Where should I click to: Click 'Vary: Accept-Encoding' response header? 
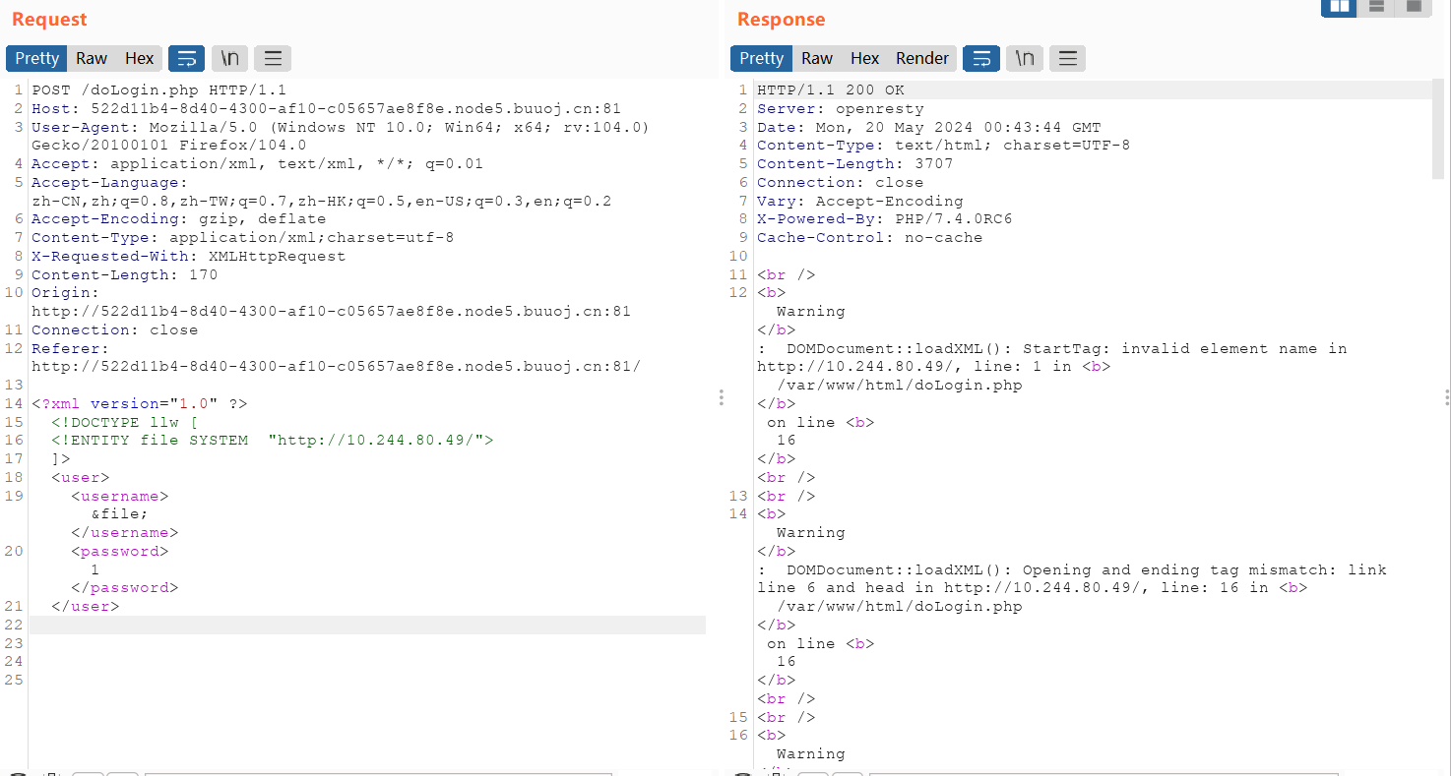click(859, 201)
